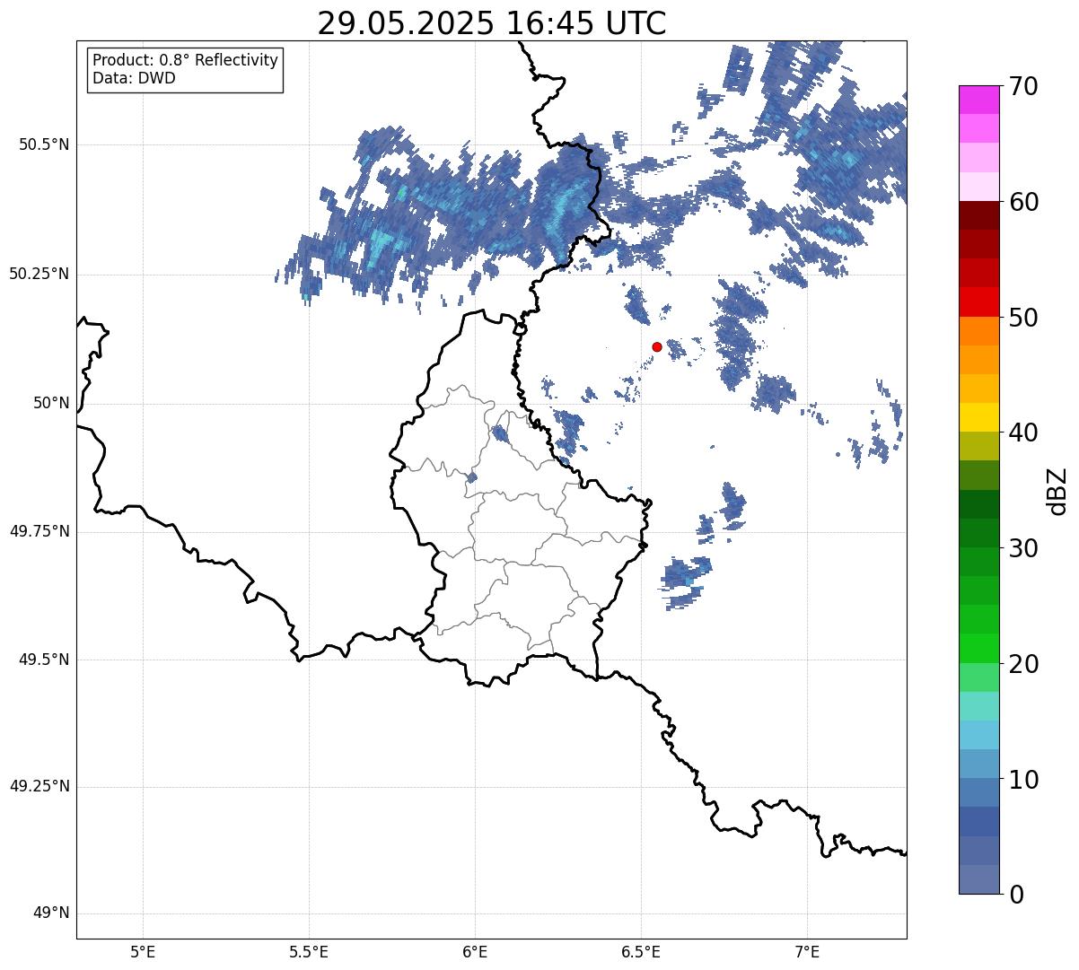Click the 49.5°N latitude label
Image resolution: width=1079 pixels, height=970 pixels.
point(44,660)
